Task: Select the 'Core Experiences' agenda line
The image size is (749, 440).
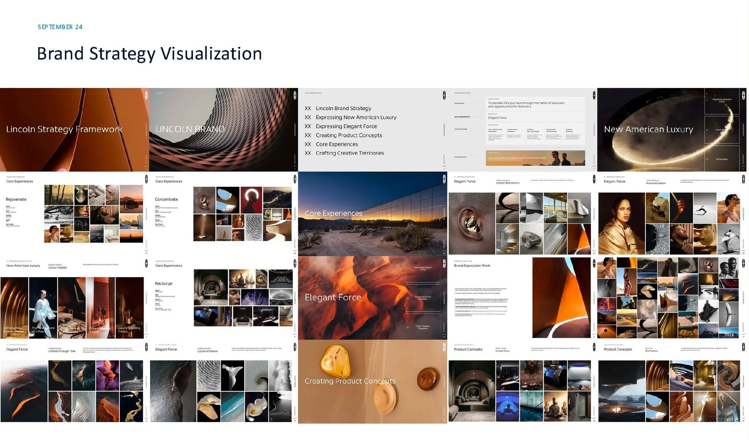Action: (337, 144)
